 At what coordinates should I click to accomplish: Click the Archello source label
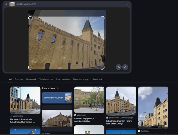145,131
